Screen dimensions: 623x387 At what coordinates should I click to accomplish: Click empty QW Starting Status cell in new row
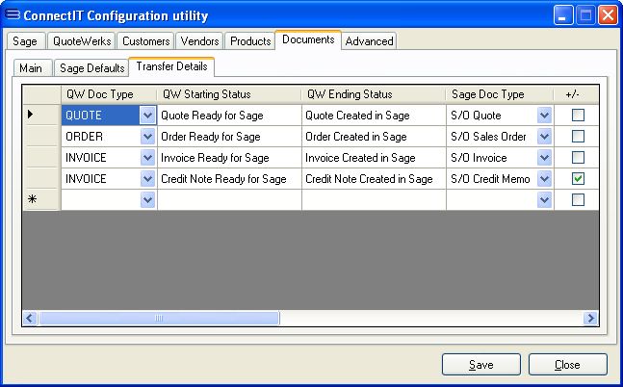click(x=229, y=199)
